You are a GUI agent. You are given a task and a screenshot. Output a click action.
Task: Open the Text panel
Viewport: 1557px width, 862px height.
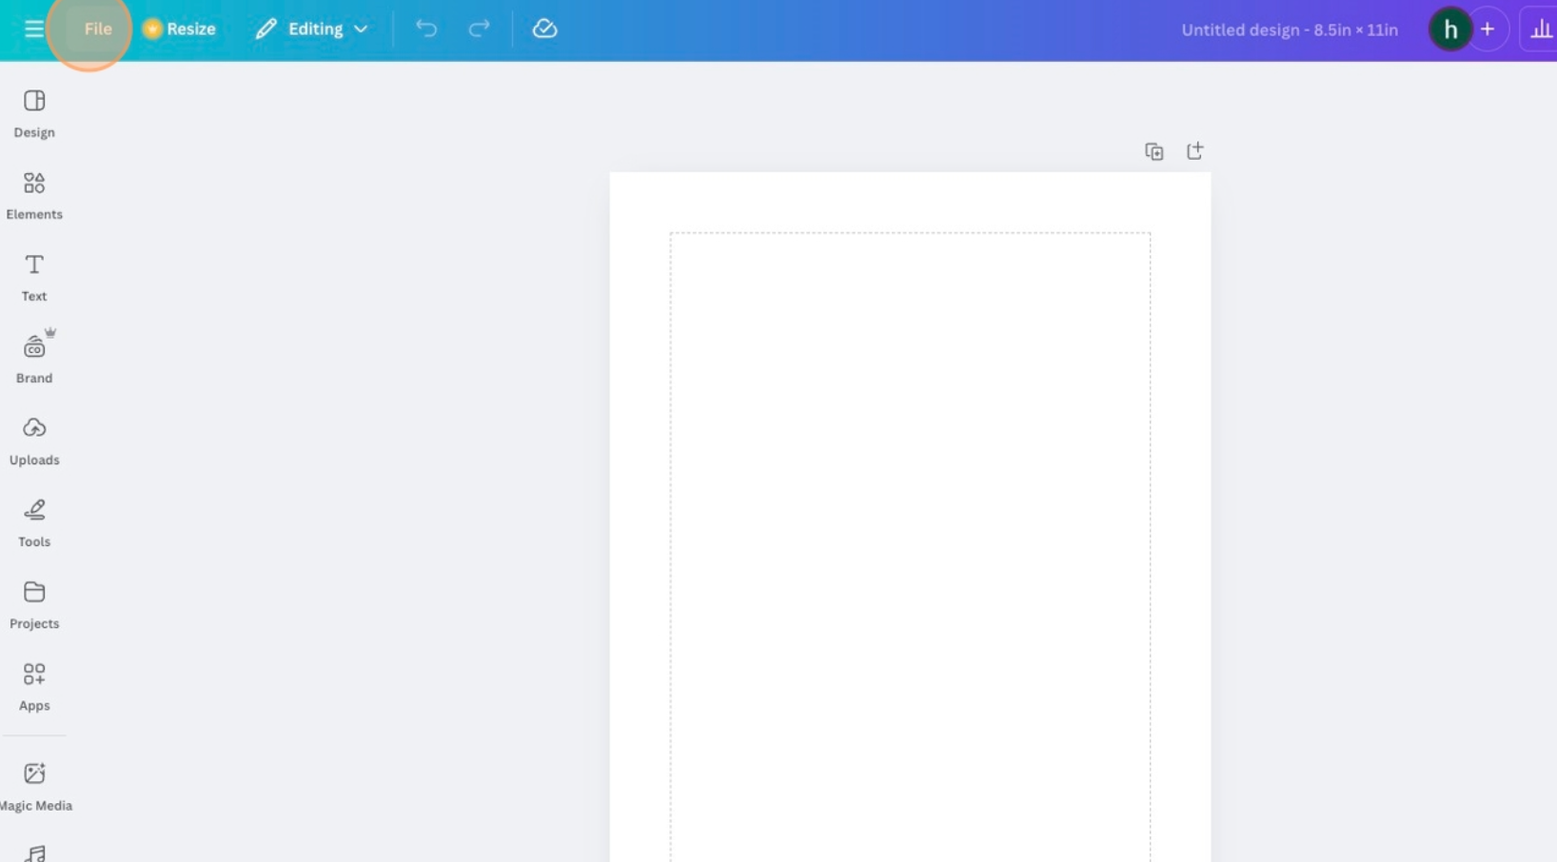point(33,276)
